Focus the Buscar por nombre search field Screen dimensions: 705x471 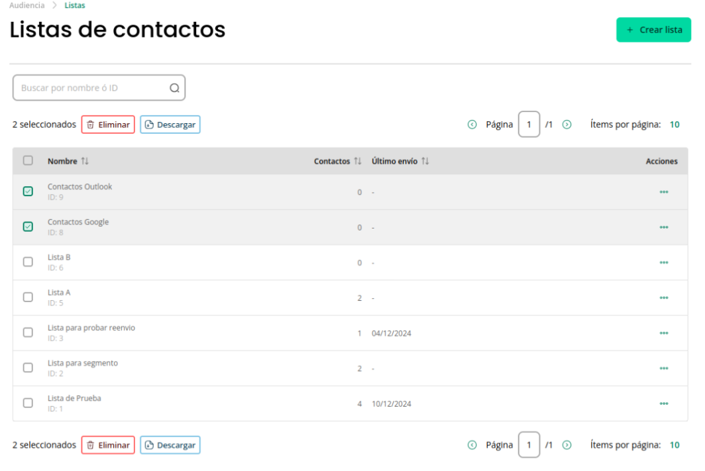99,87
